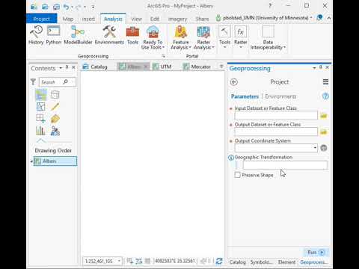Open the Geoprocessing pane hamburger menu

(x=325, y=82)
